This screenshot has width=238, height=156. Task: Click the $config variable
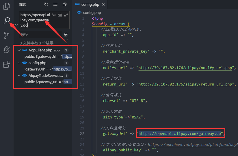pos(100,24)
